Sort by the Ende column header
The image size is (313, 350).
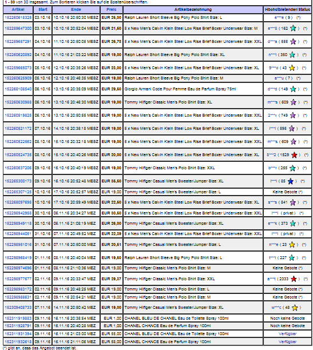[x=76, y=10]
